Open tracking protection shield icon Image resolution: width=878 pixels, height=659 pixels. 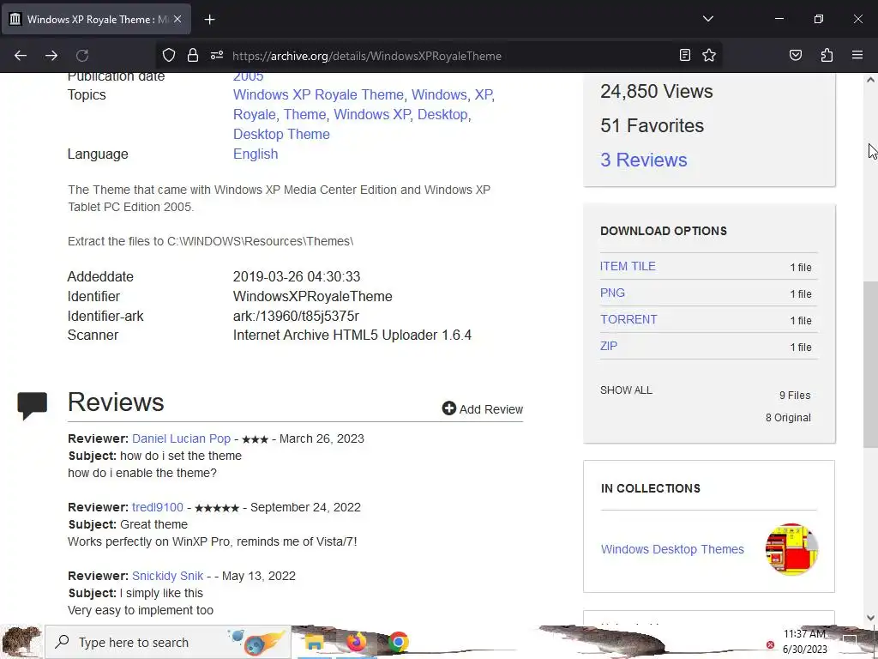coord(169,55)
